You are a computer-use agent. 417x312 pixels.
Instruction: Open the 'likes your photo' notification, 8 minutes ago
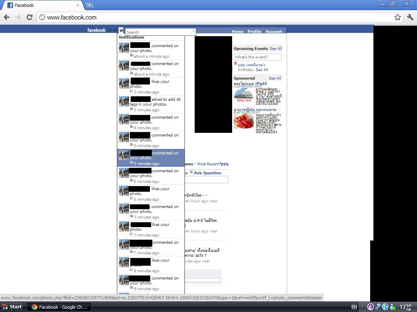point(151,265)
